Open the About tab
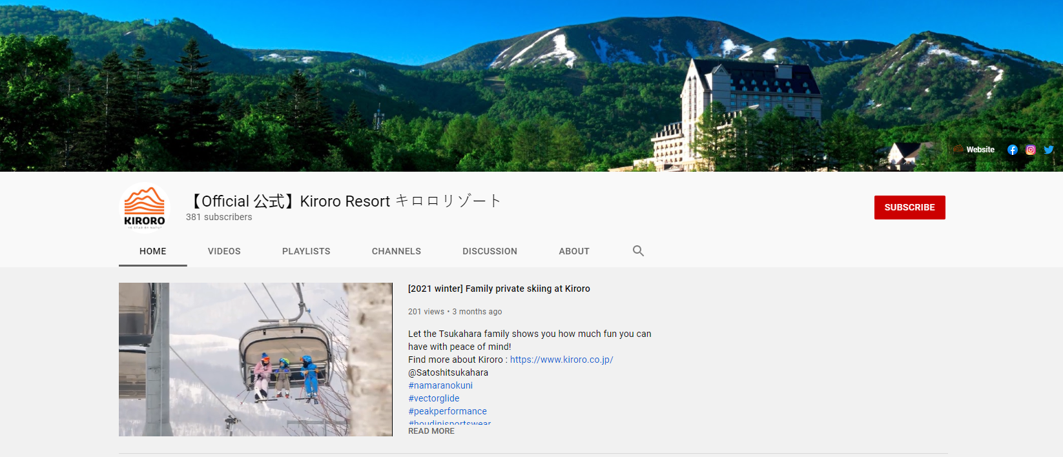1063x457 pixels. point(574,251)
